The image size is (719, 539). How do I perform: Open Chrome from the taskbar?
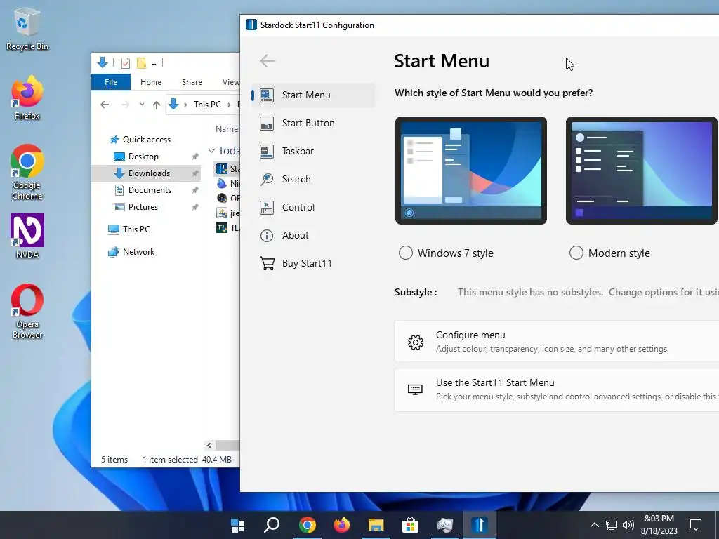tap(308, 525)
